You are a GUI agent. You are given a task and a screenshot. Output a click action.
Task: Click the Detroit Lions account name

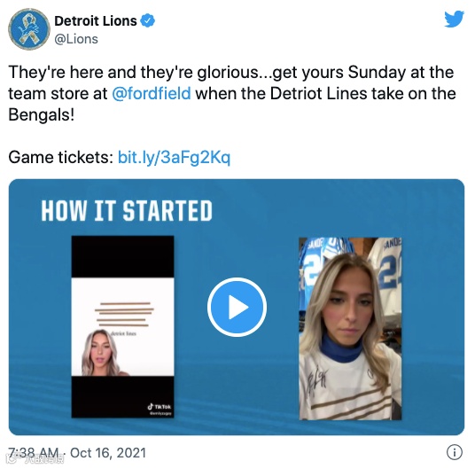tap(96, 21)
